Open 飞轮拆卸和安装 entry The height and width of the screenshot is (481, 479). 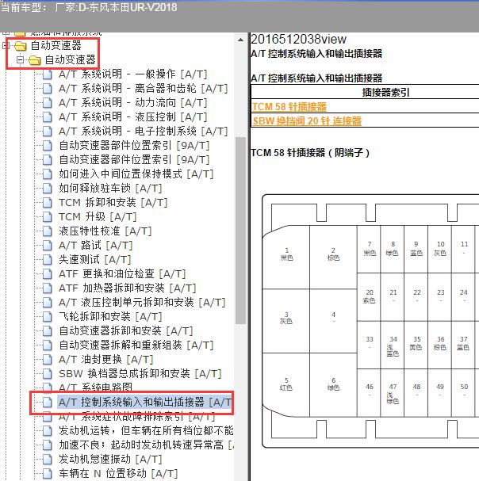(110, 317)
